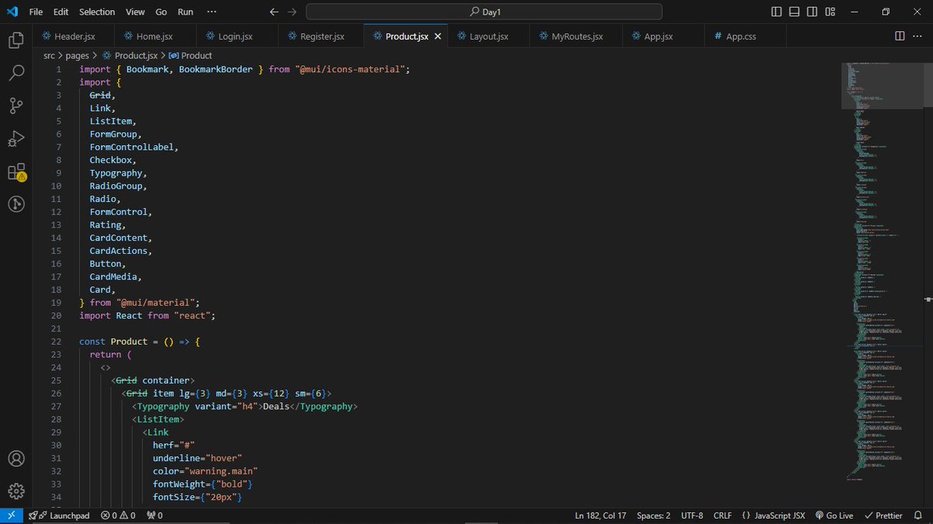Image resolution: width=933 pixels, height=524 pixels.
Task: Click line number 22 in gutter
Action: (56, 342)
